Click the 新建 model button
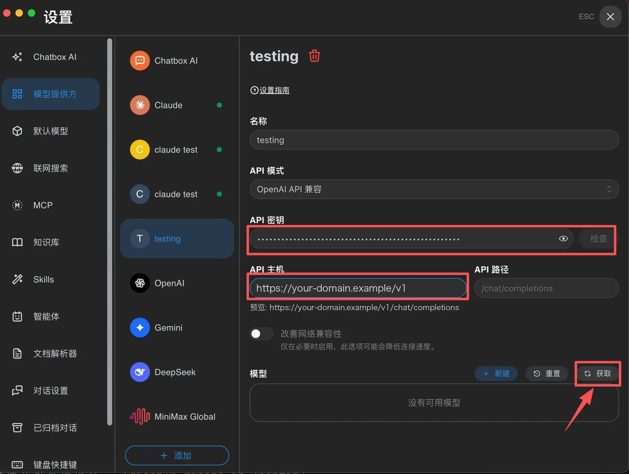Screen dimensions: 629x474 [496, 373]
